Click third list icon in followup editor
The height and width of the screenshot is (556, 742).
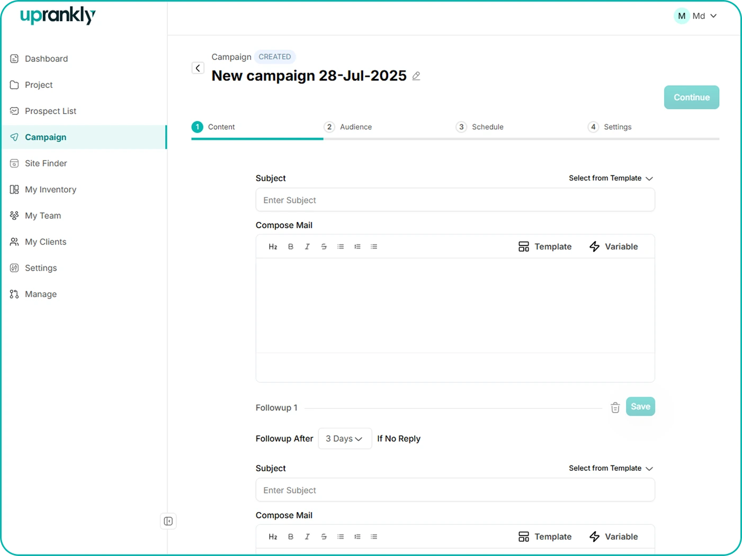click(374, 537)
